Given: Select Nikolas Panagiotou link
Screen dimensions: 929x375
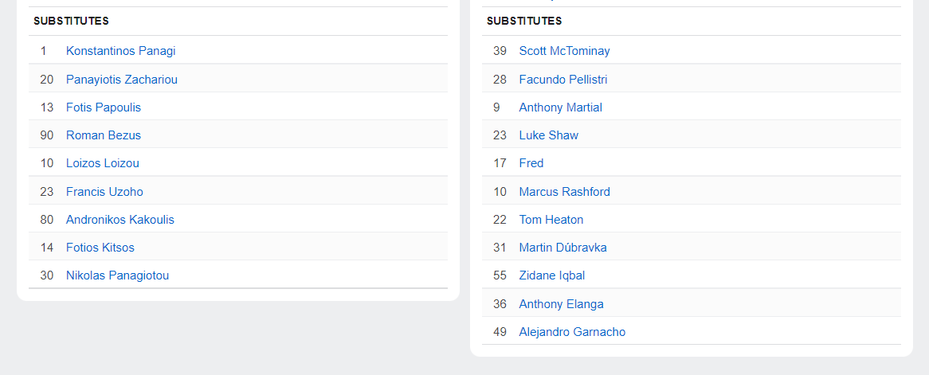Looking at the screenshot, I should 117,275.
